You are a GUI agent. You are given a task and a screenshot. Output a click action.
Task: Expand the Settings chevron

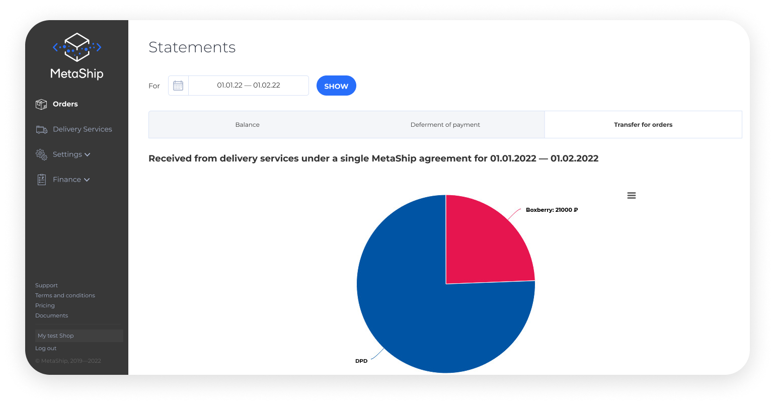(88, 154)
